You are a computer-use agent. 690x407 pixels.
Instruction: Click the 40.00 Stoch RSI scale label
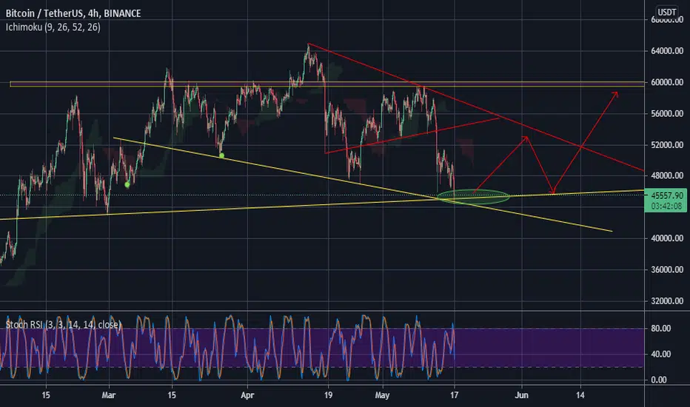pos(660,354)
